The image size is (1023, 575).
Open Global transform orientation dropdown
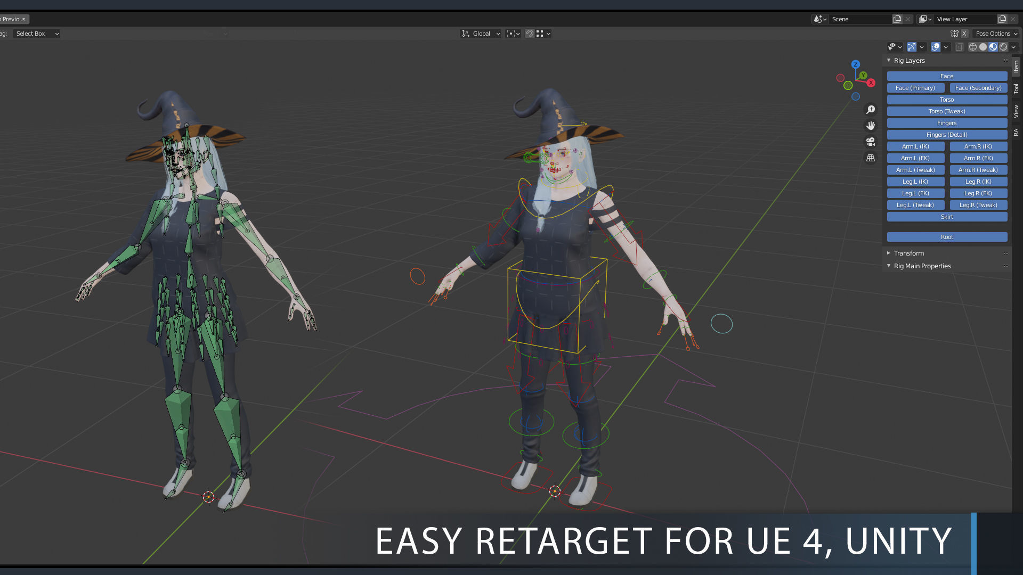pos(481,34)
